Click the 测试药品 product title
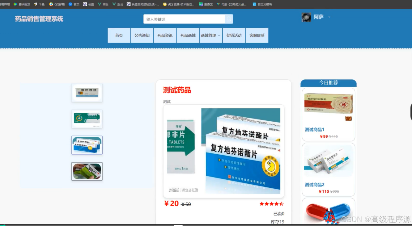This screenshot has width=412, height=226. click(x=177, y=90)
